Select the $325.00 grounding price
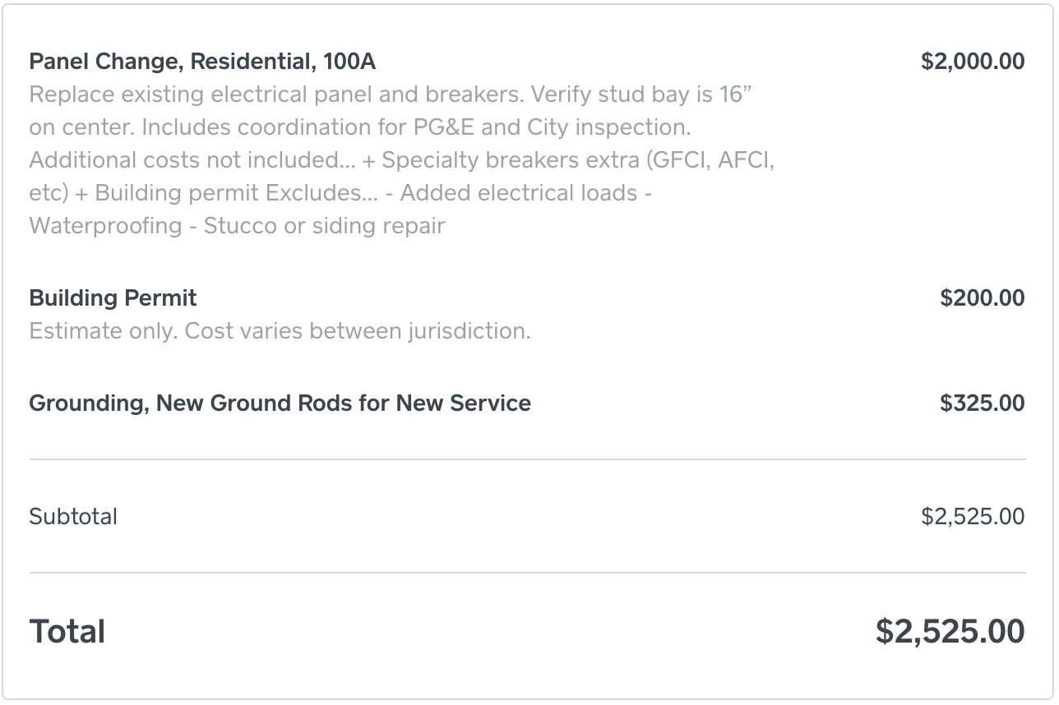The height and width of the screenshot is (705, 1059). [x=983, y=403]
